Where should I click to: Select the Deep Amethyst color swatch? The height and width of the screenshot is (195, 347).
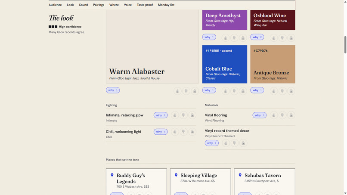point(225,20)
